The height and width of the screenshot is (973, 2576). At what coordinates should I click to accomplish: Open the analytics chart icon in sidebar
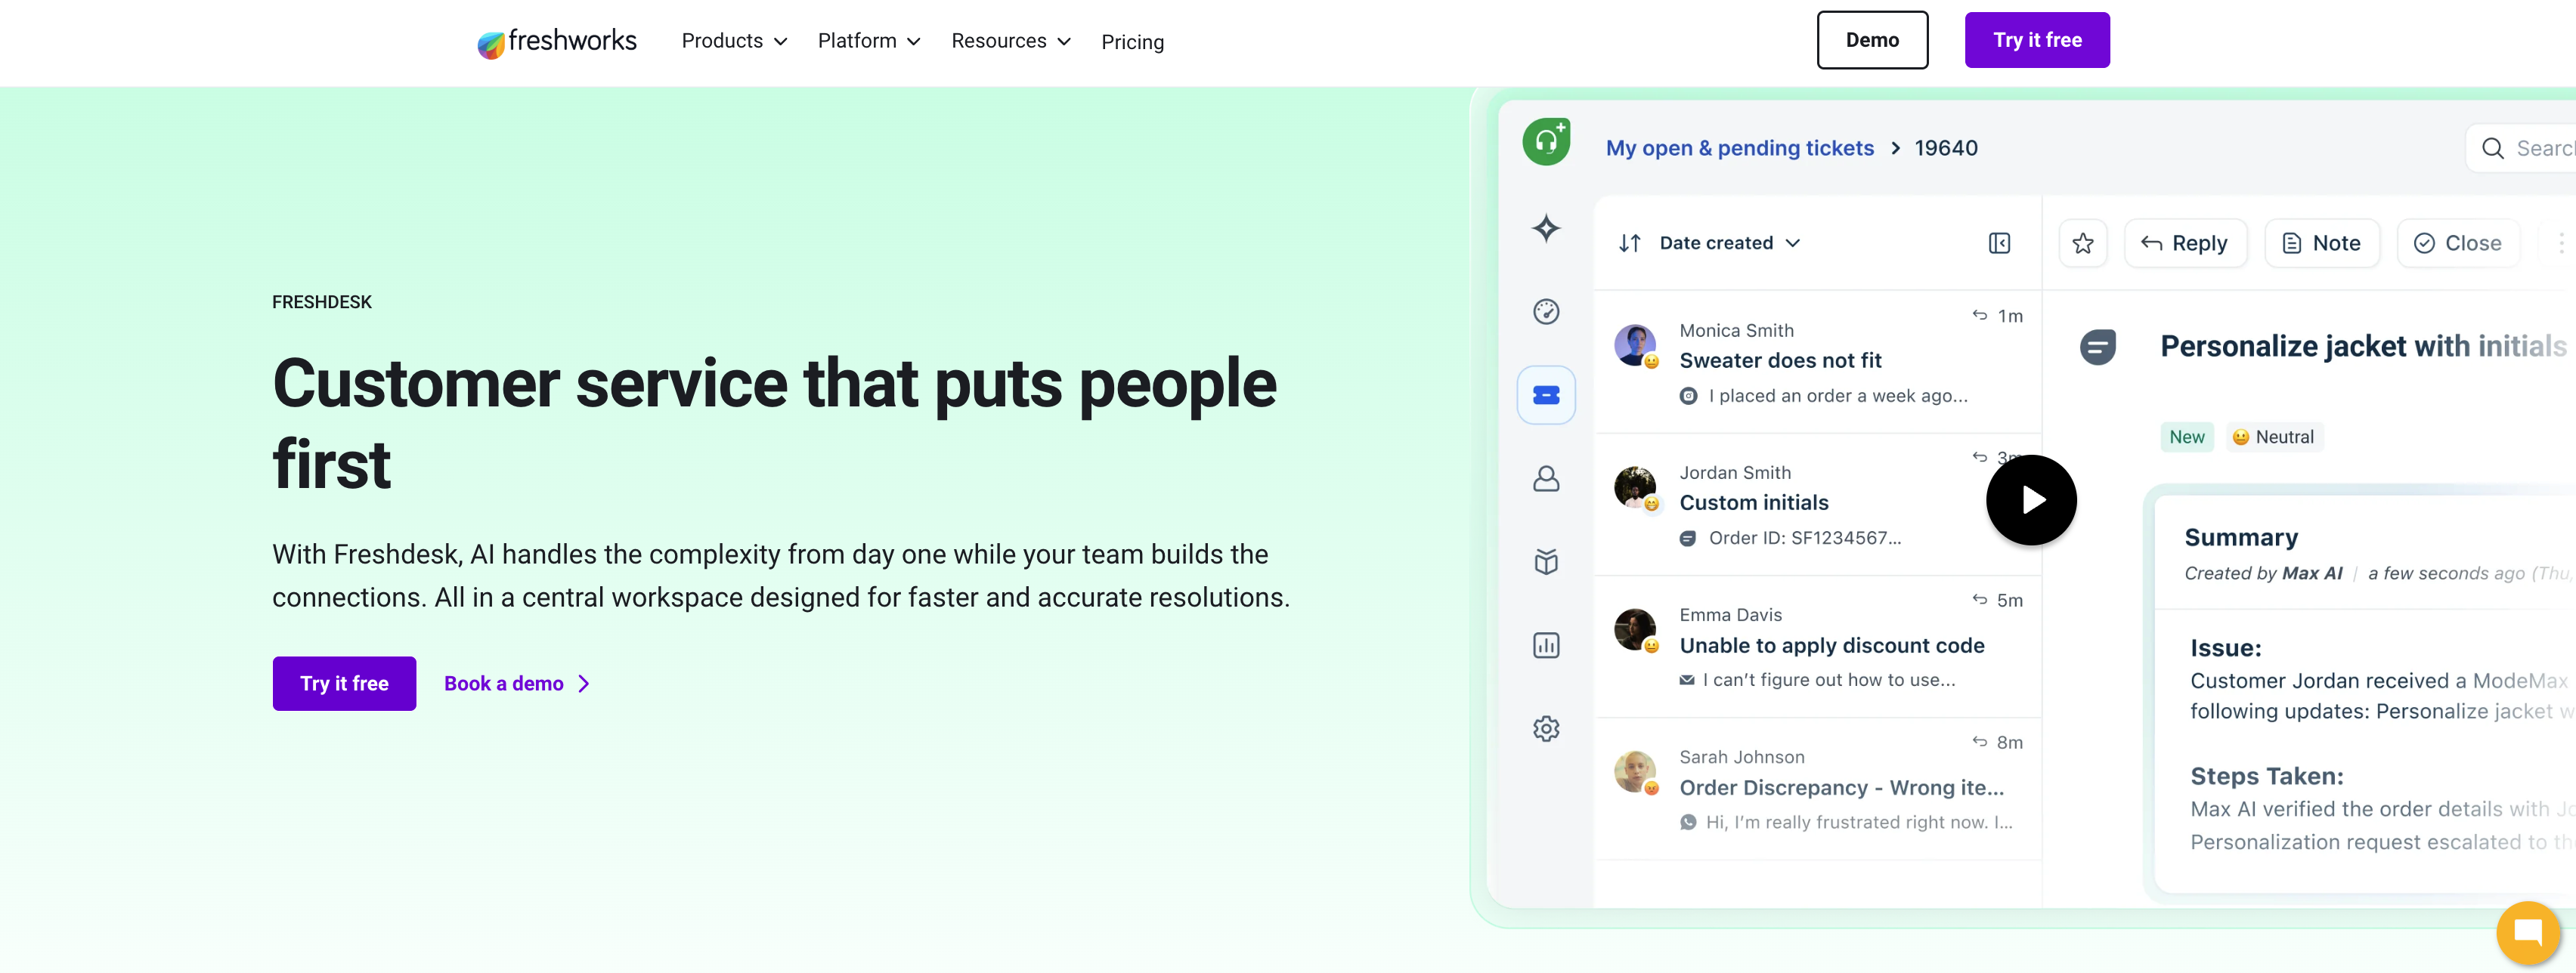[x=1546, y=645]
